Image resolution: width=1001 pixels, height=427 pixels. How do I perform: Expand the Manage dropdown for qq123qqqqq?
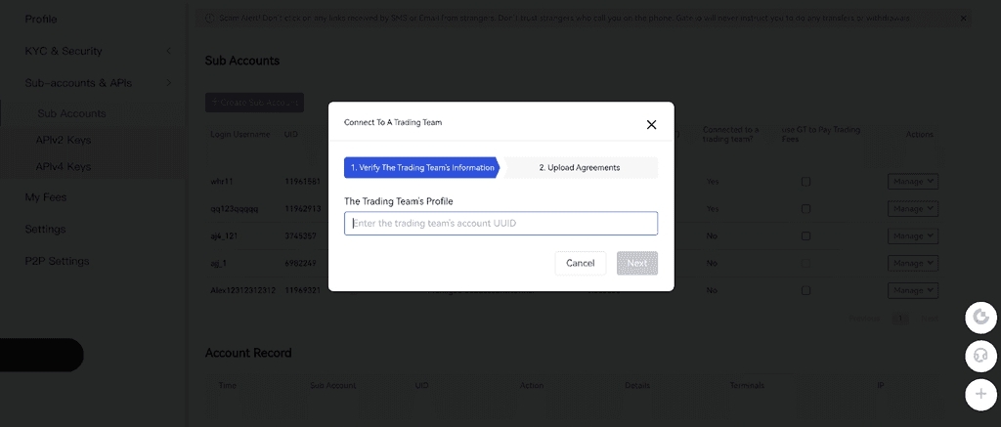(x=913, y=209)
